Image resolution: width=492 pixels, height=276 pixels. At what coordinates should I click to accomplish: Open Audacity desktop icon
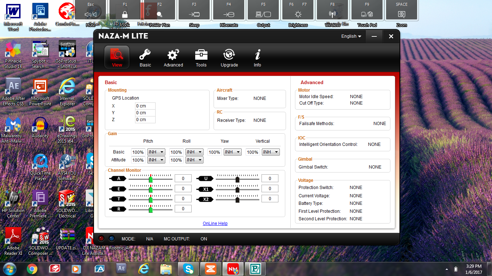tap(40, 127)
